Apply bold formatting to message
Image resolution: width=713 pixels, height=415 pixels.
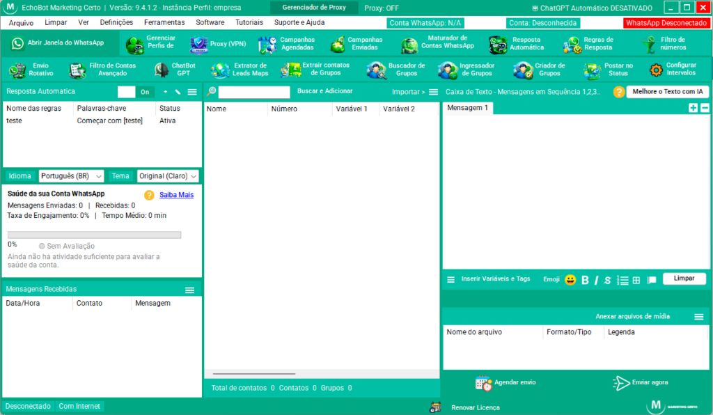point(585,280)
